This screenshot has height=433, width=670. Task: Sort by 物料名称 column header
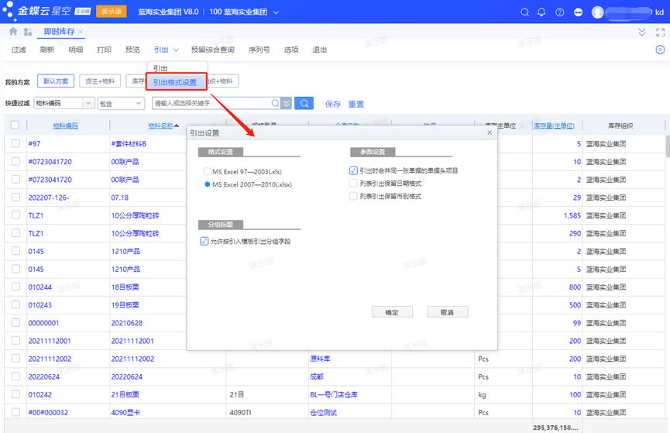click(x=160, y=125)
